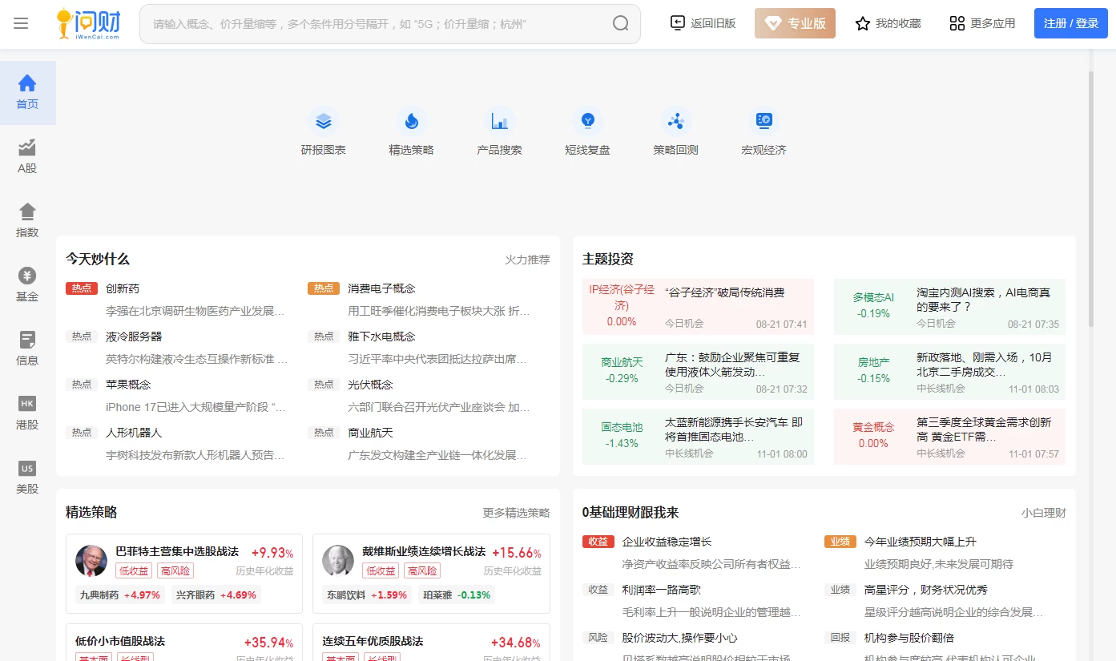Open 港股 sidebar section
Viewport: 1116px width, 661px height.
[27, 413]
